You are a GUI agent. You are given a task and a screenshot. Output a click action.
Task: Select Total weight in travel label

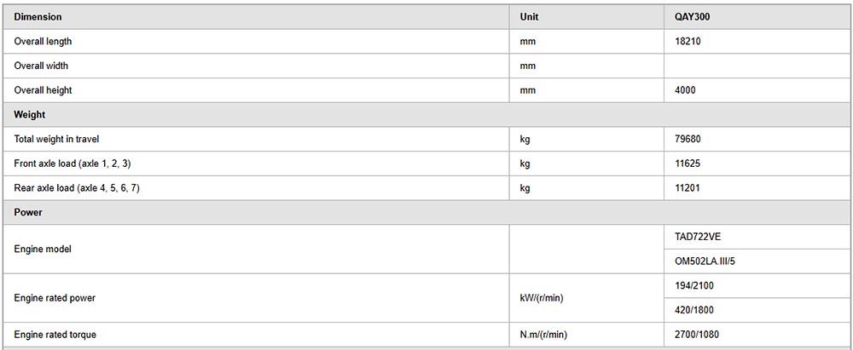tap(56, 139)
